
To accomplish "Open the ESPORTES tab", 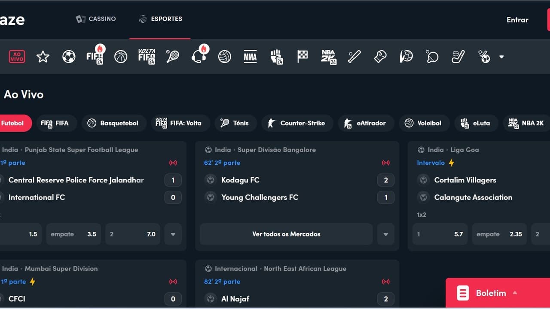I will (160, 19).
